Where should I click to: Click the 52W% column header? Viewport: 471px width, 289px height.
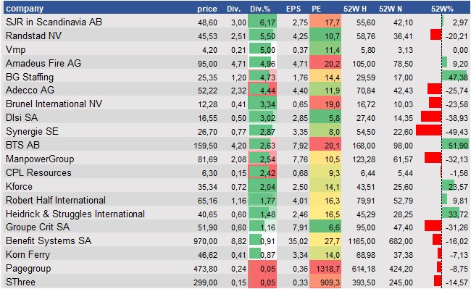coord(442,9)
